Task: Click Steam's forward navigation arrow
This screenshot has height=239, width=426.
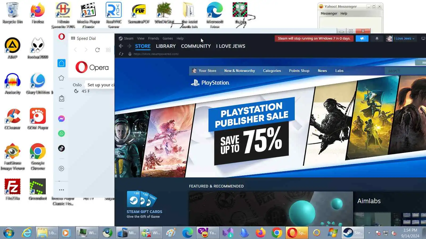Action: click(x=129, y=46)
